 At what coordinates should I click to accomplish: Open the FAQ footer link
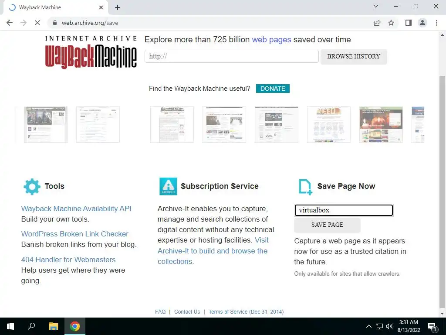(x=160, y=311)
